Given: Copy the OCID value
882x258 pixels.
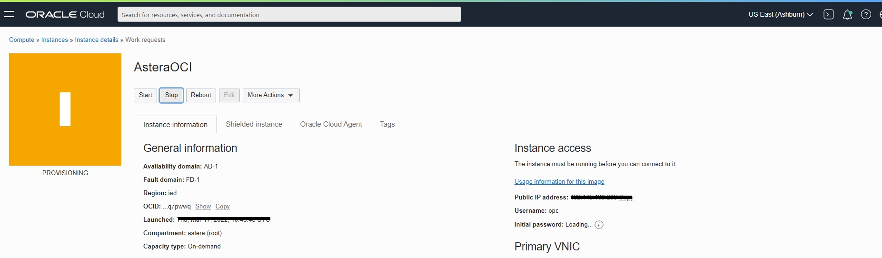Looking at the screenshot, I should click(x=222, y=207).
